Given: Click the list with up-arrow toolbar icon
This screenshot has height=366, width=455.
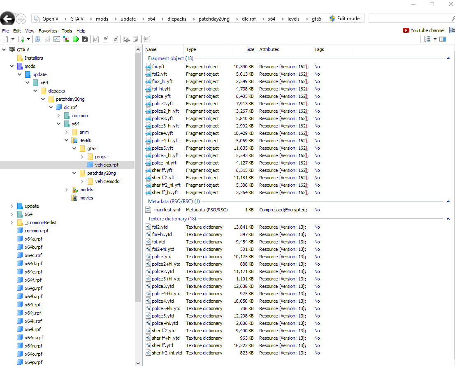Looking at the screenshot, I should (126, 39).
